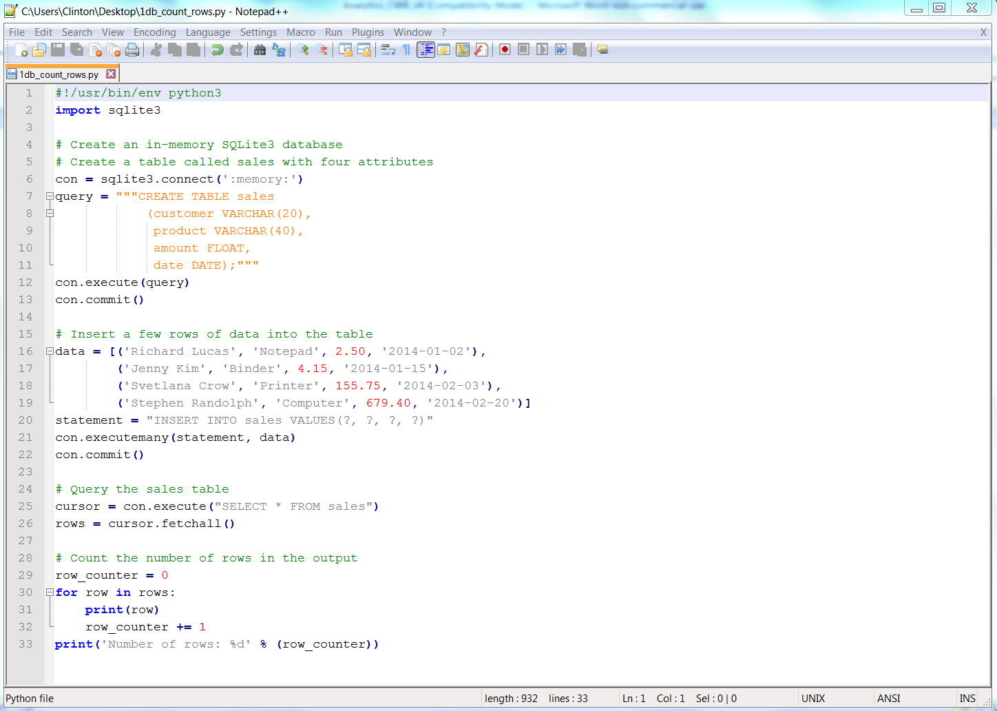The image size is (997, 711).
Task: Click the Print toolbar icon
Action: coord(132,49)
